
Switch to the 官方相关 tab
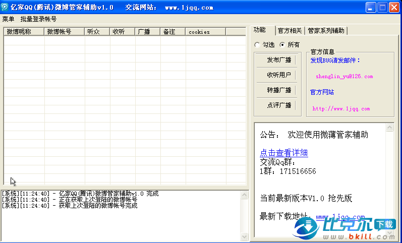pos(290,31)
